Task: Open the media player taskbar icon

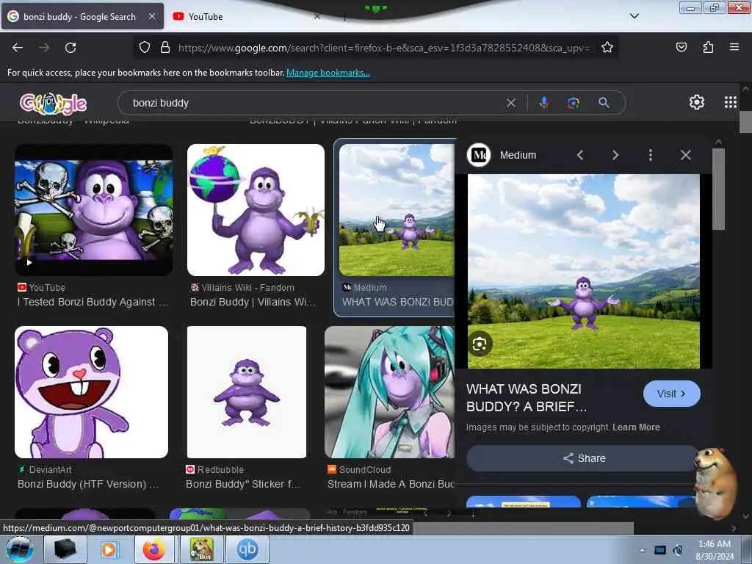Action: [109, 549]
